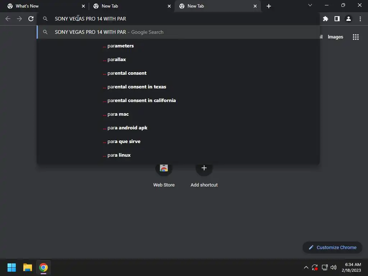
Task: Open the profile avatar icon
Action: [x=349, y=19]
